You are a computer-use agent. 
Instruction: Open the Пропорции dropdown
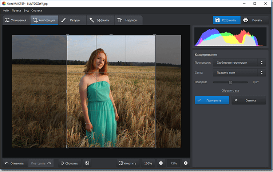point(240,63)
